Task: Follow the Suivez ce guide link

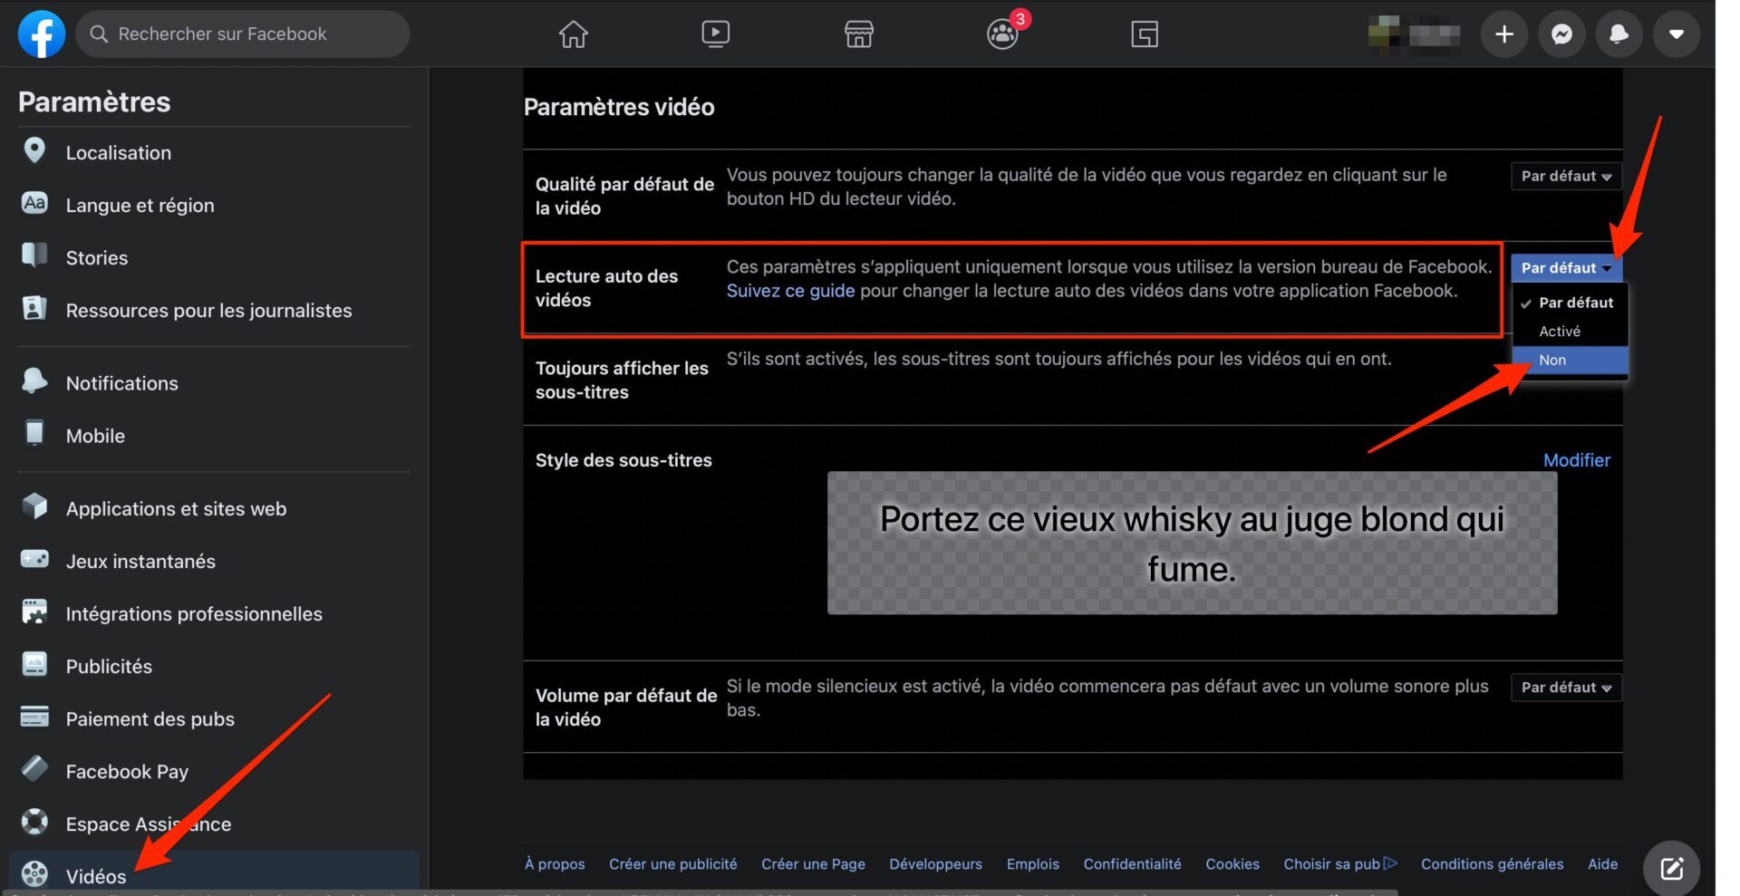Action: 790,291
